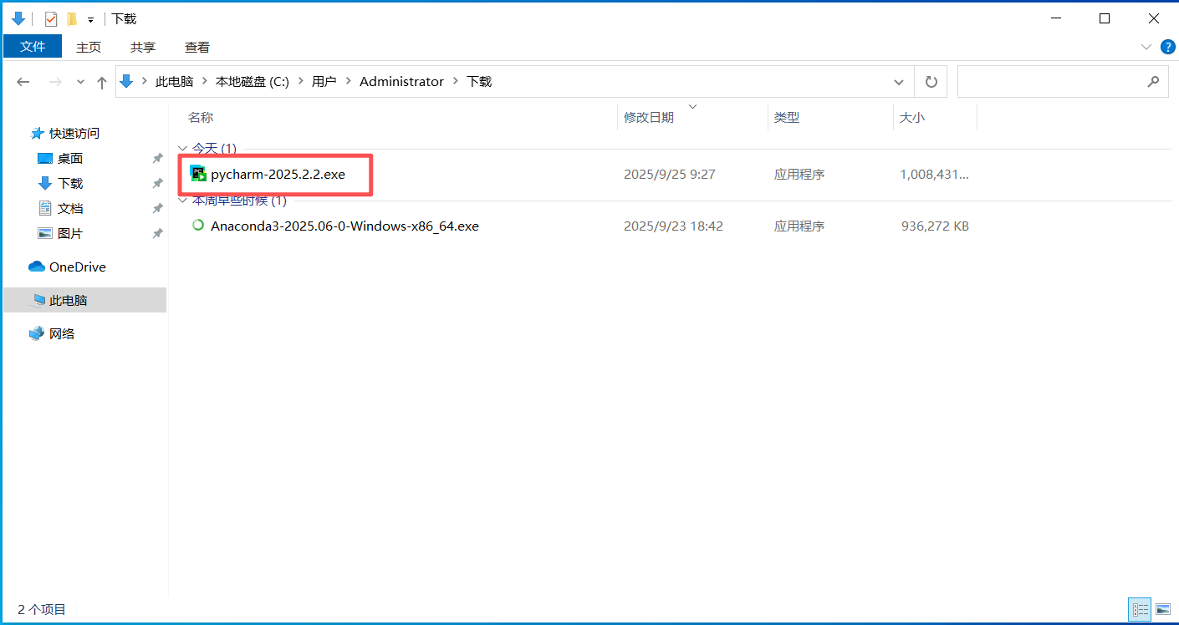Click the date 2025/9/25 9:27
Screen dimensions: 1179x625
click(x=670, y=175)
